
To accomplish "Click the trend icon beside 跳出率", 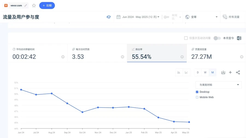I will click(x=133, y=49).
